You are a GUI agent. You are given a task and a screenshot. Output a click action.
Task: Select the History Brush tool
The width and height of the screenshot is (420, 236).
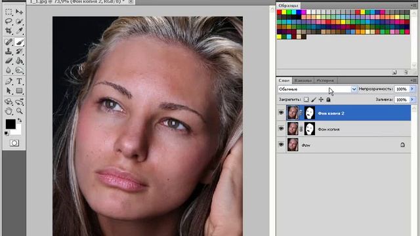19,51
